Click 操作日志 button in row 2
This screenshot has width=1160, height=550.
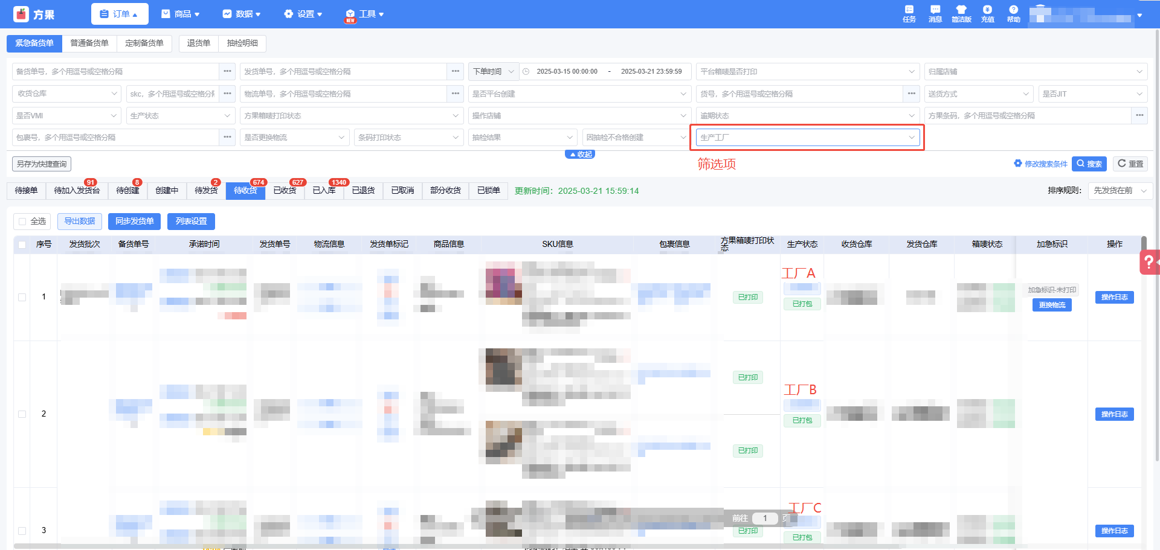click(x=1115, y=414)
